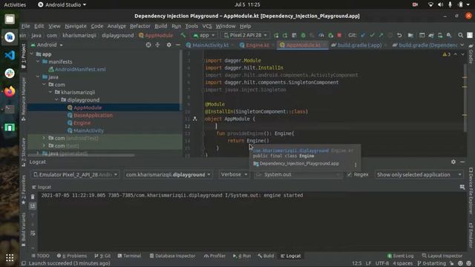
Task: Click the warnings indicator in editor corner
Action: coord(447,54)
